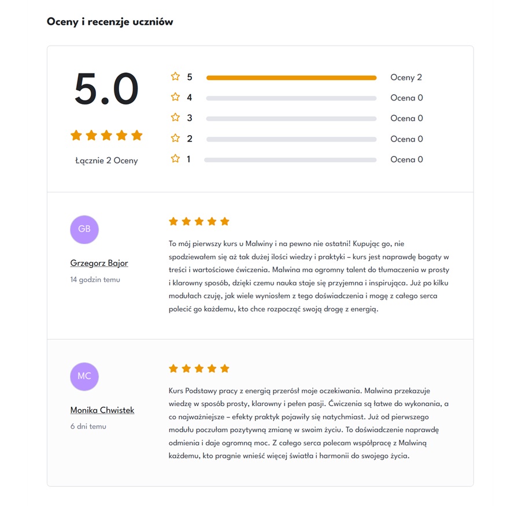Viewport: 518px width, 506px height.
Task: Click the empty 1-star rating bar
Action: pos(290,159)
